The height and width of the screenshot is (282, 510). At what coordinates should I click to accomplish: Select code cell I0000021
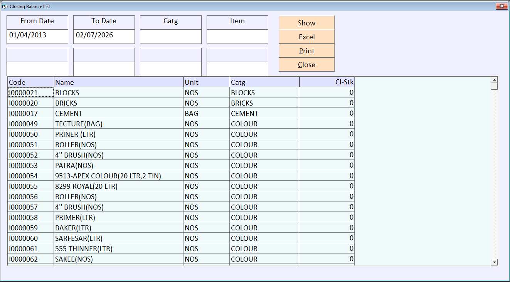(31, 92)
